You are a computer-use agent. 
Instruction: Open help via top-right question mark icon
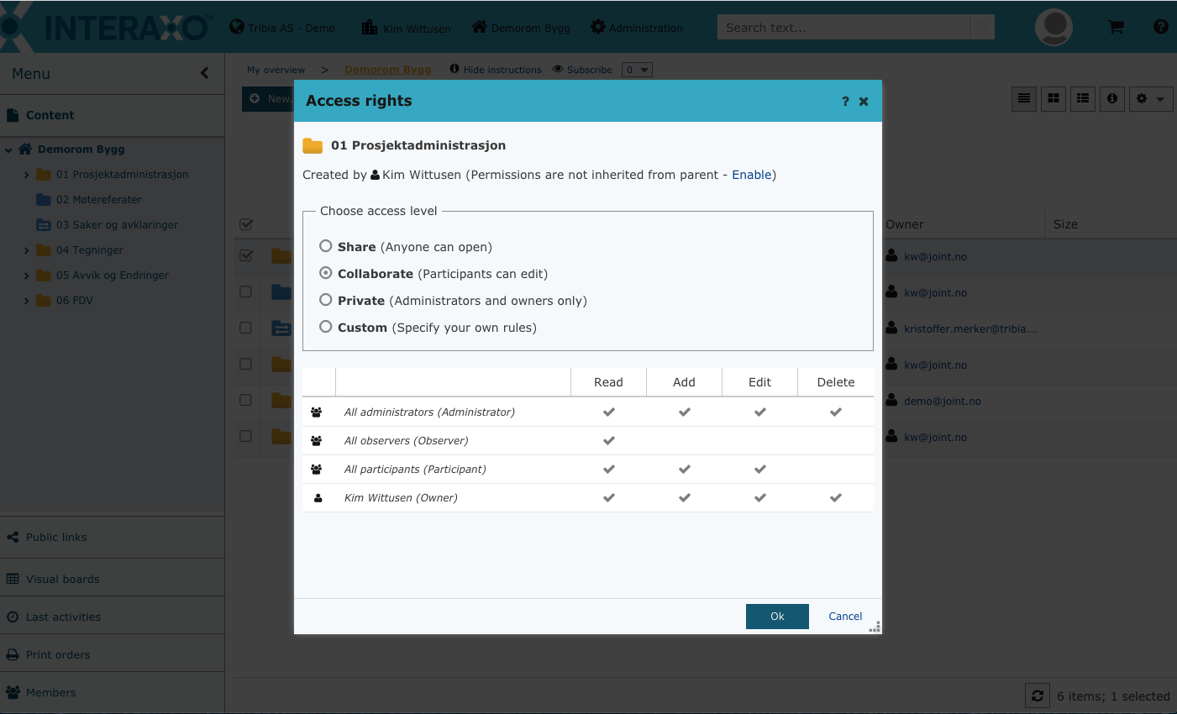pos(1160,27)
